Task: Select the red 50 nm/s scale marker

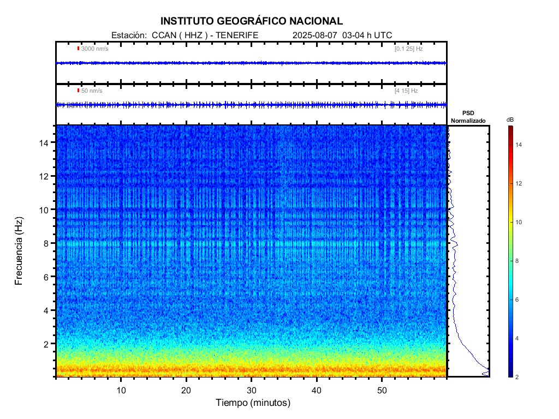Action: [x=79, y=89]
